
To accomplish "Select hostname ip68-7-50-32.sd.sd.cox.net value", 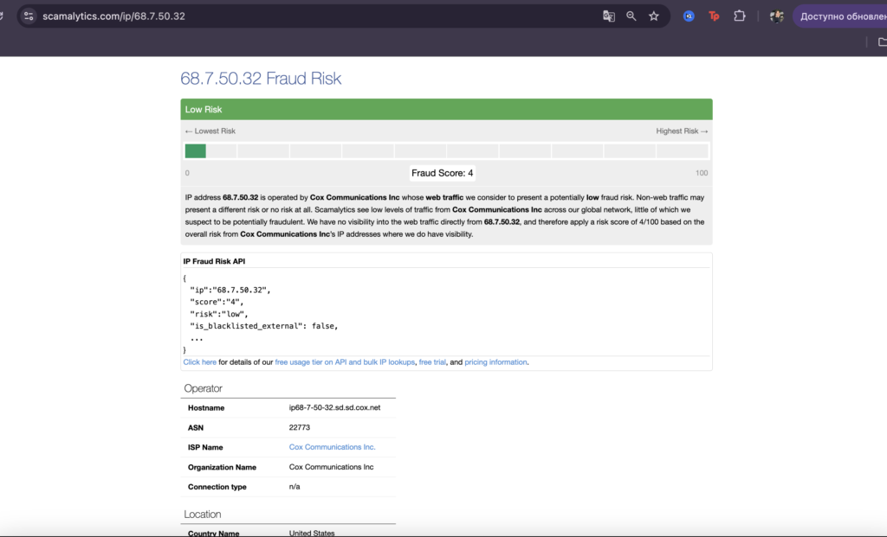I will [335, 407].
